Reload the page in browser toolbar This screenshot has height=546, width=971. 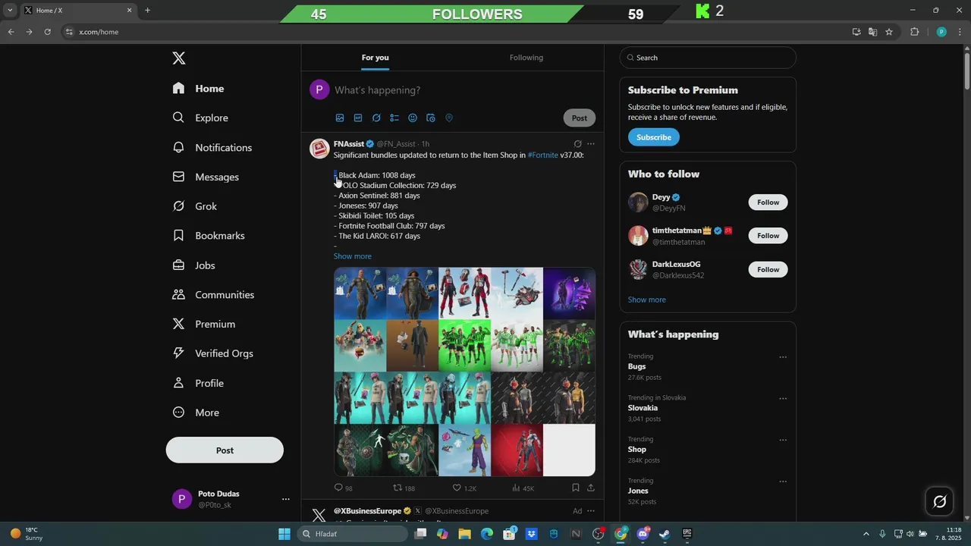point(47,32)
